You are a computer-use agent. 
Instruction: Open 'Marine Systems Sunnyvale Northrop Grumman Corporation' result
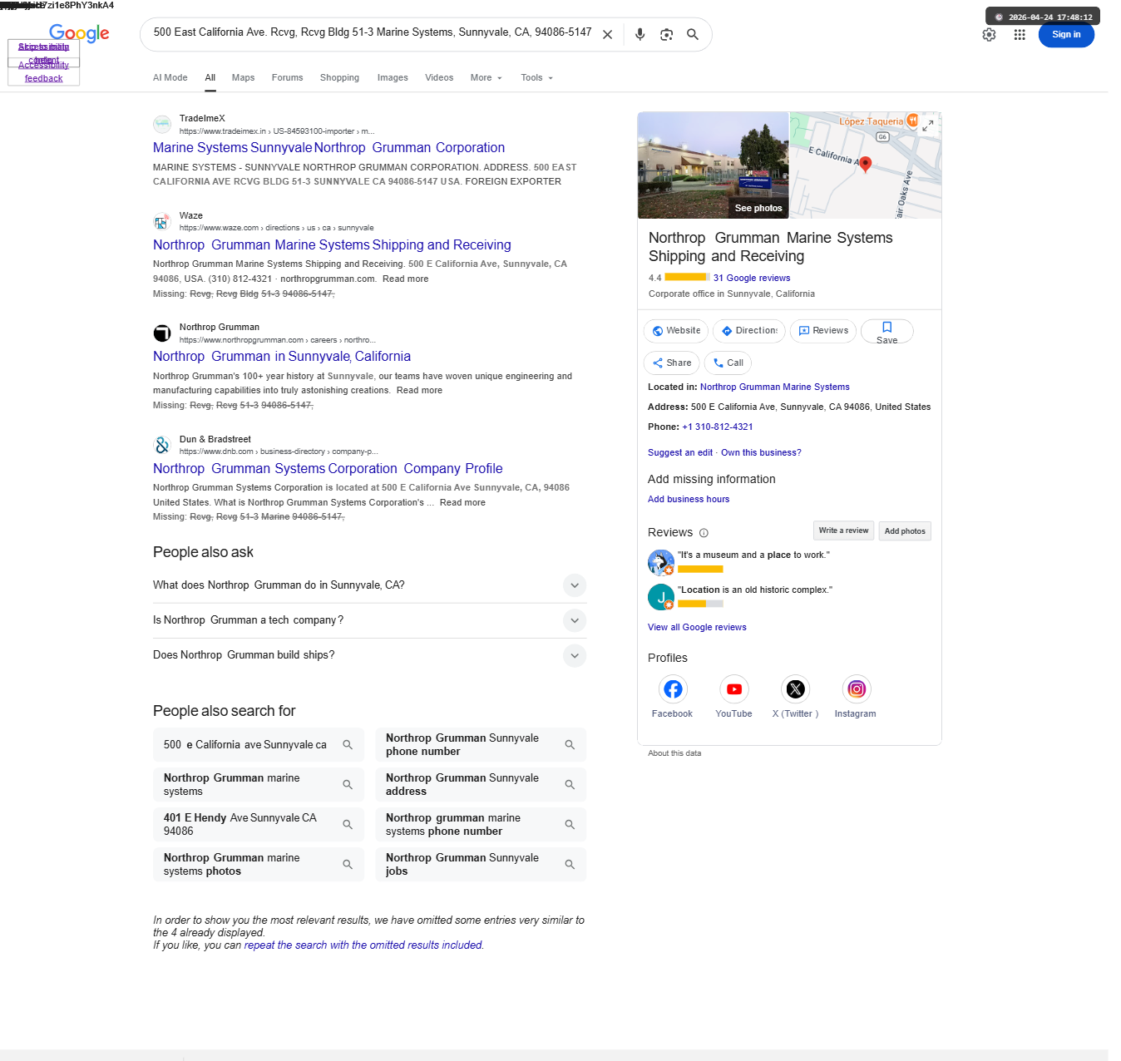click(328, 148)
